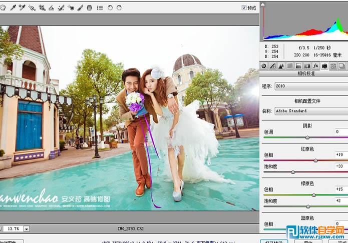Open the 程序 process version dropdown
The image size is (348, 243).
click(310, 86)
